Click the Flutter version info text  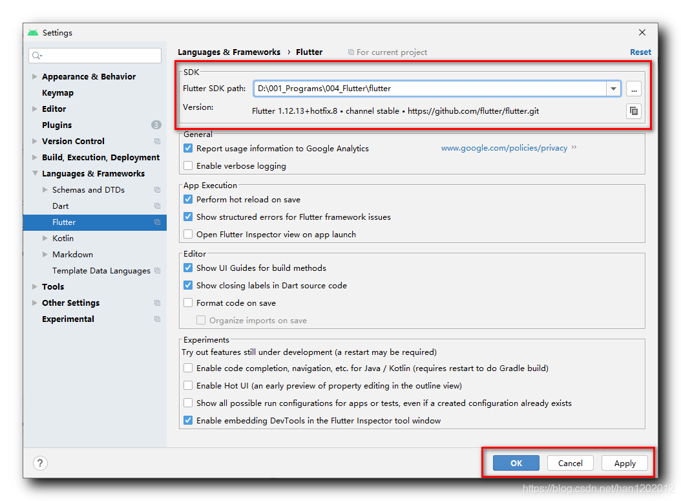click(x=395, y=111)
